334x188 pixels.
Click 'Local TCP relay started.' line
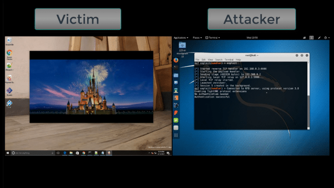(x=214, y=80)
